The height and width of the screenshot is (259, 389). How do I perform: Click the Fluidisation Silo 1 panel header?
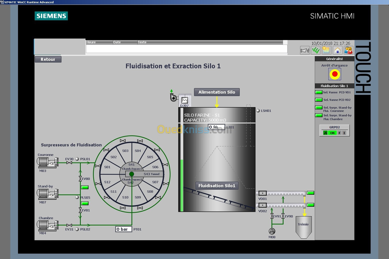pos(334,86)
